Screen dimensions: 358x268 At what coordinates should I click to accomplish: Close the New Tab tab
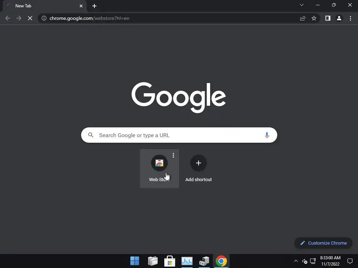click(x=81, y=6)
